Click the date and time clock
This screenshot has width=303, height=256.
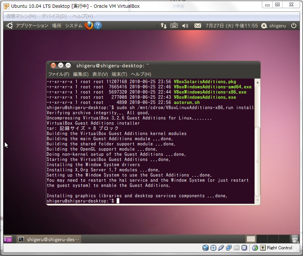pyautogui.click(x=232, y=26)
